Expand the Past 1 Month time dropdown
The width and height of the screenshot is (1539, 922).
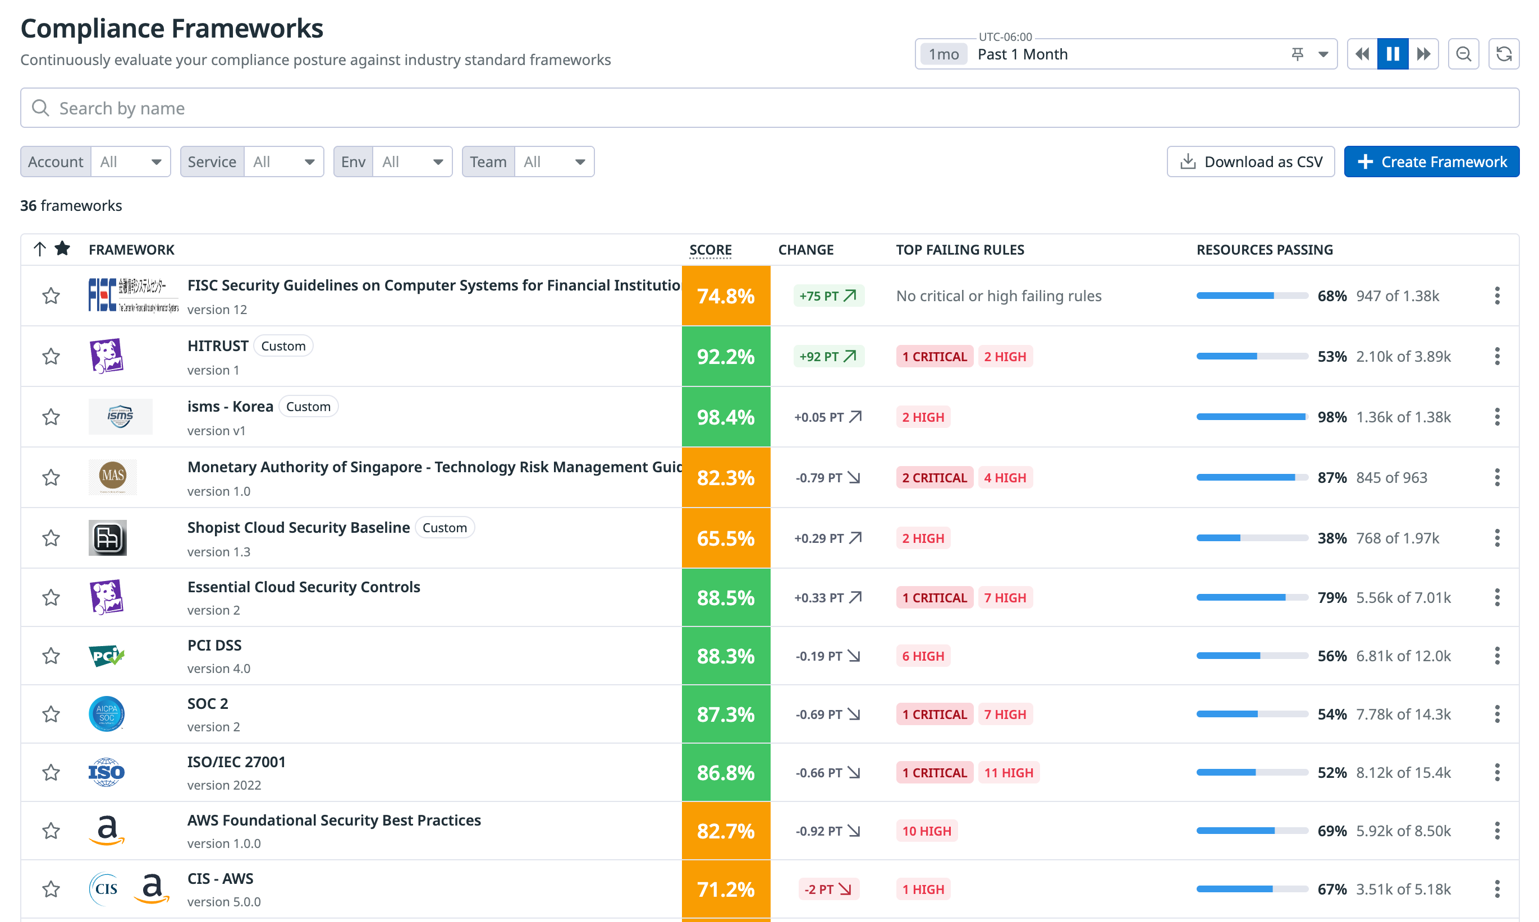1323,54
